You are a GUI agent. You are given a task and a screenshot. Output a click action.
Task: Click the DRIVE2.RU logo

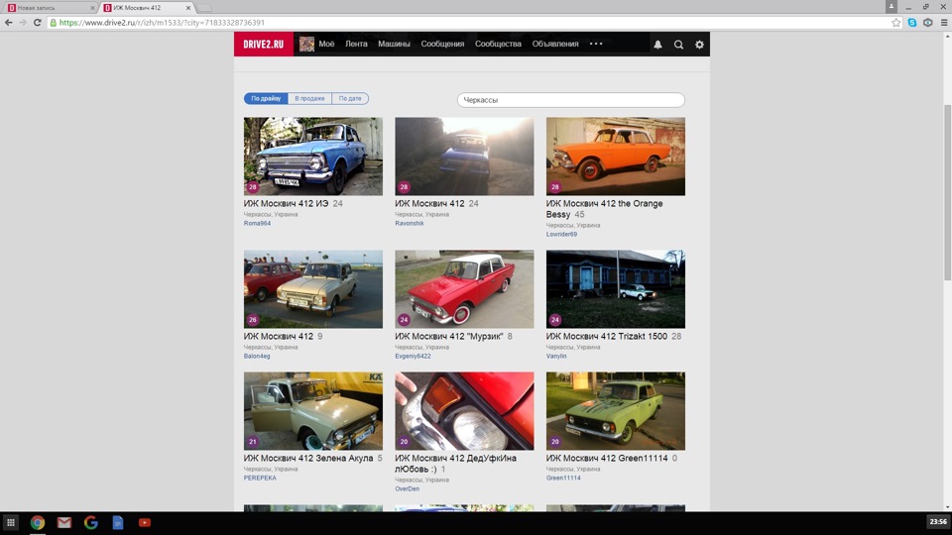(x=264, y=45)
